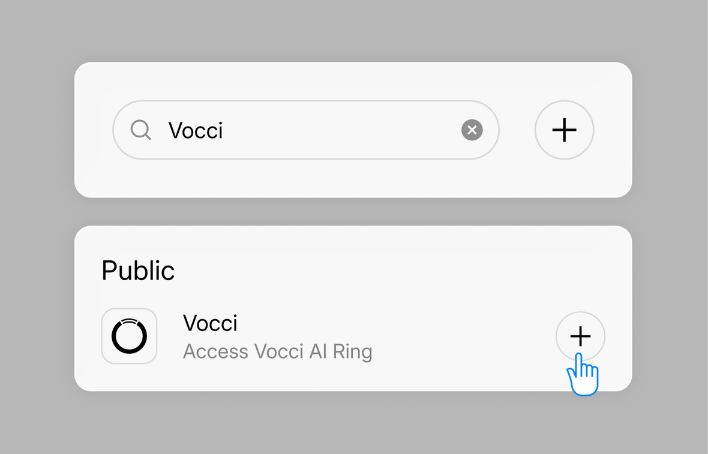The width and height of the screenshot is (708, 454).
Task: Click the black ring logo in result row
Action: 129,336
